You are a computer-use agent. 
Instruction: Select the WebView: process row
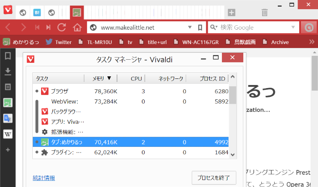pos(131,102)
